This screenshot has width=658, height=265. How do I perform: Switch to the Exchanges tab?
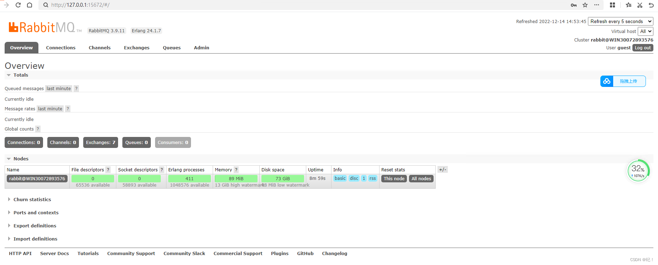point(137,48)
